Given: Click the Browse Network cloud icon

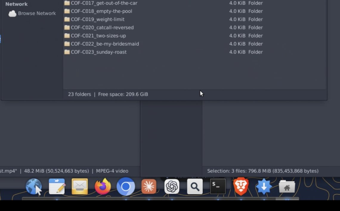Looking at the screenshot, I should point(12,13).
